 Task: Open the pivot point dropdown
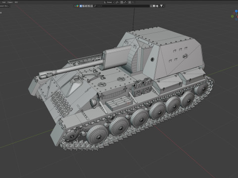118,2
